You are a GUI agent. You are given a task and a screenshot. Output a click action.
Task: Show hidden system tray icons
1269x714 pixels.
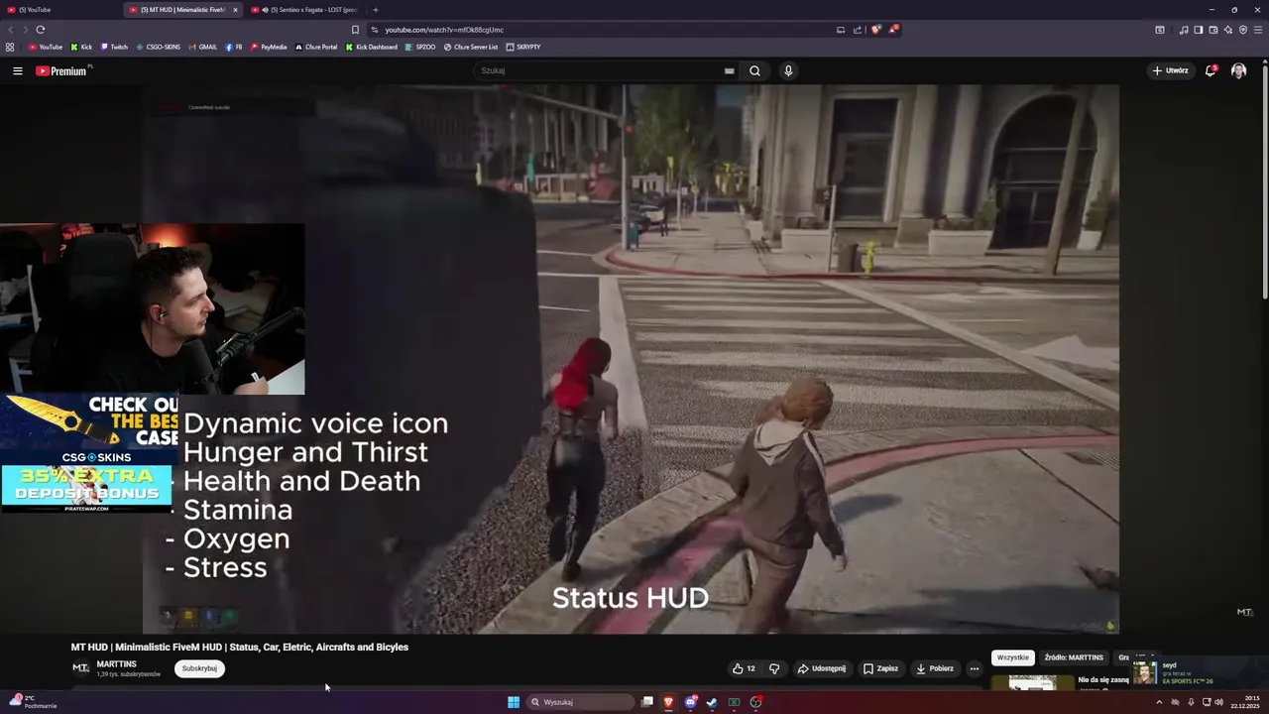1159,702
